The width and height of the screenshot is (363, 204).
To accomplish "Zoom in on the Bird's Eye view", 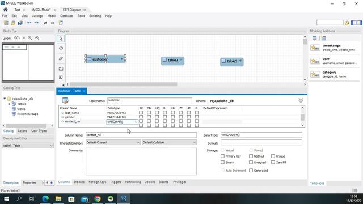I will (30, 38).
